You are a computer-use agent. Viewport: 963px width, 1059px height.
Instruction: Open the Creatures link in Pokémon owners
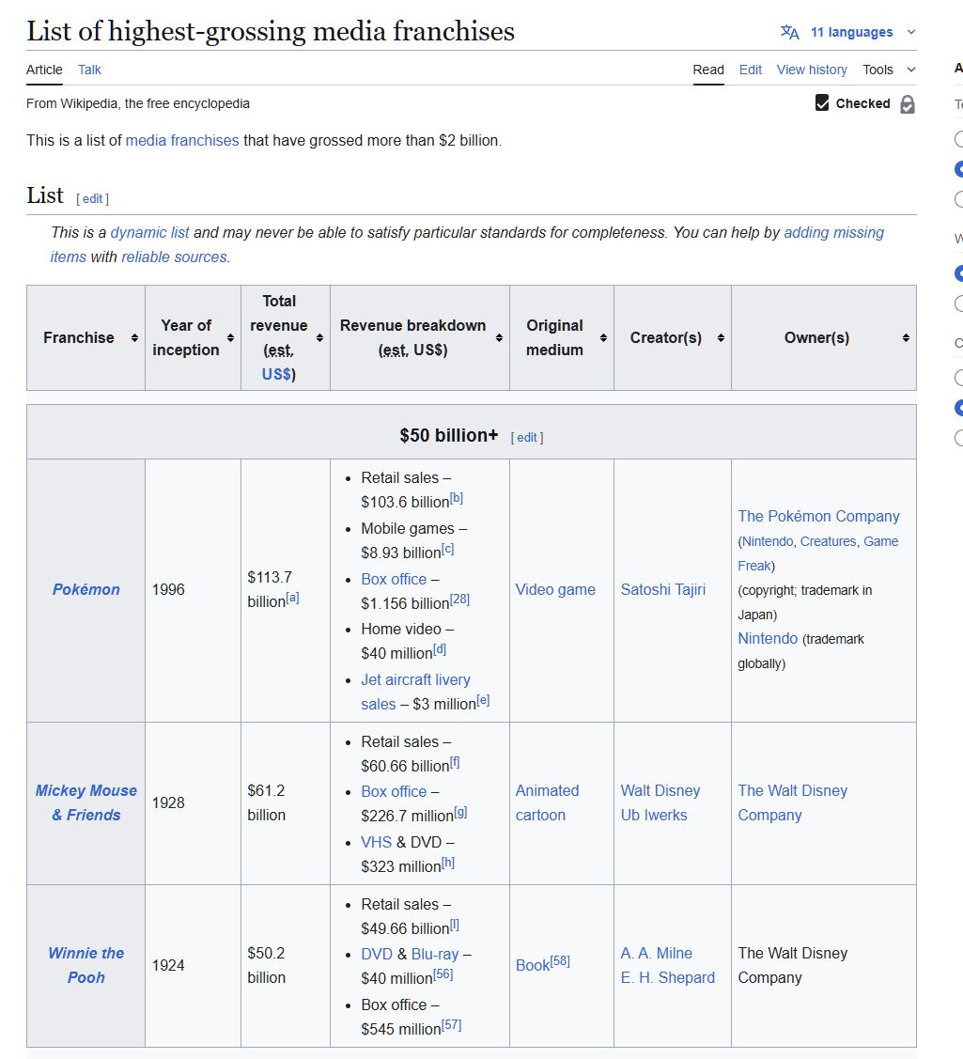pyautogui.click(x=828, y=541)
